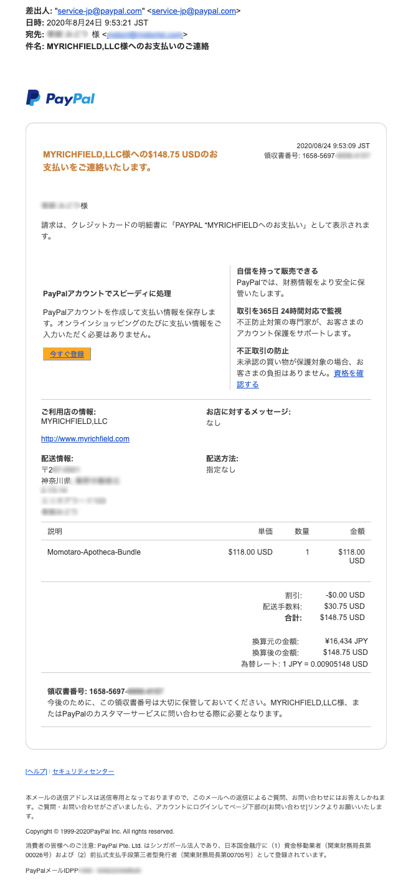Click the bold 領収書番号 line at bottom
411x884 pixels.
[x=105, y=691]
